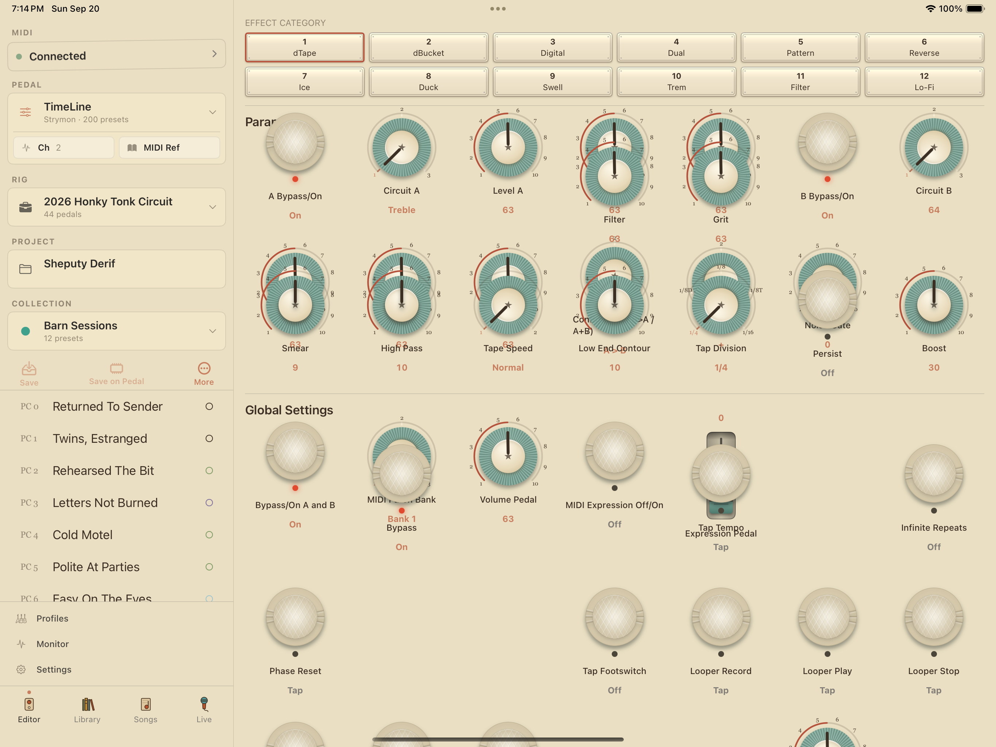Toggle MIDI Expression Off/On button
996x747 pixels.
coord(614,451)
